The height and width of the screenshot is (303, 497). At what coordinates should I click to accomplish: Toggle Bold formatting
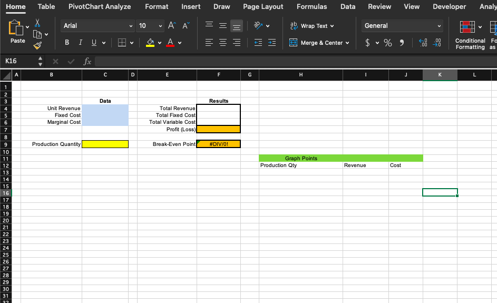(67, 43)
